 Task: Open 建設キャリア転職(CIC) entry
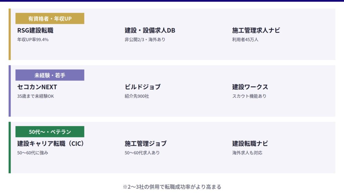click(50, 144)
